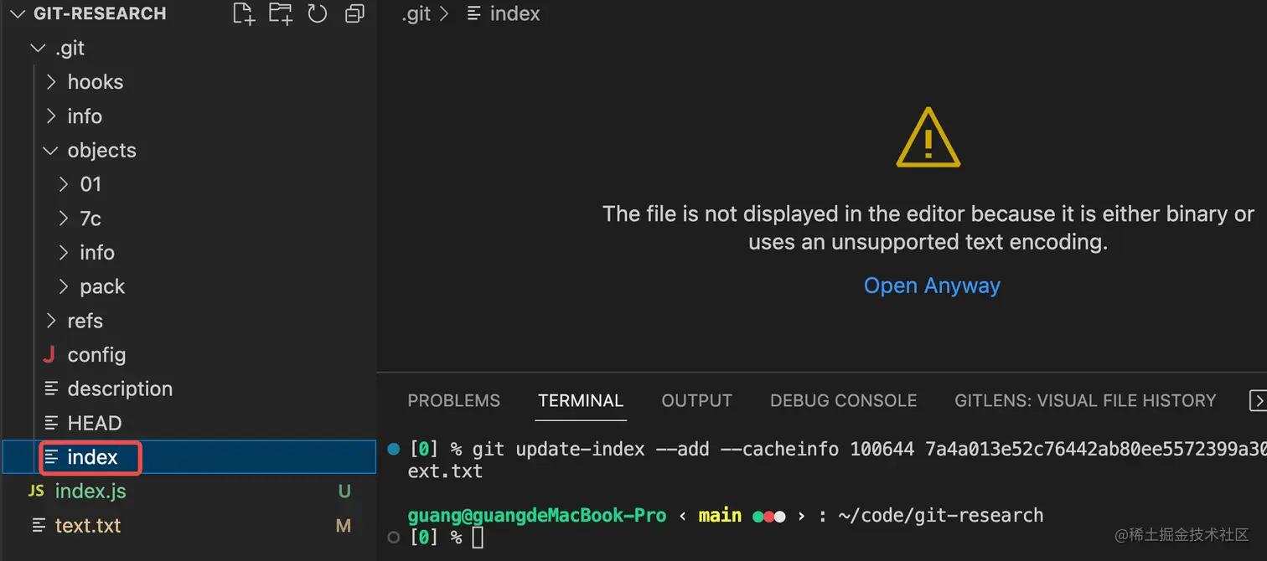Click the JS icon beside index.js
The image size is (1267, 561).
36,492
